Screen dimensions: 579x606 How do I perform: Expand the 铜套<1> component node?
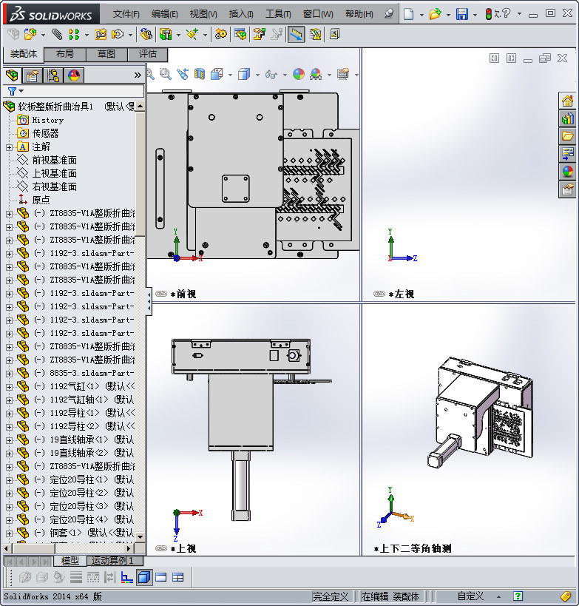click(x=10, y=533)
